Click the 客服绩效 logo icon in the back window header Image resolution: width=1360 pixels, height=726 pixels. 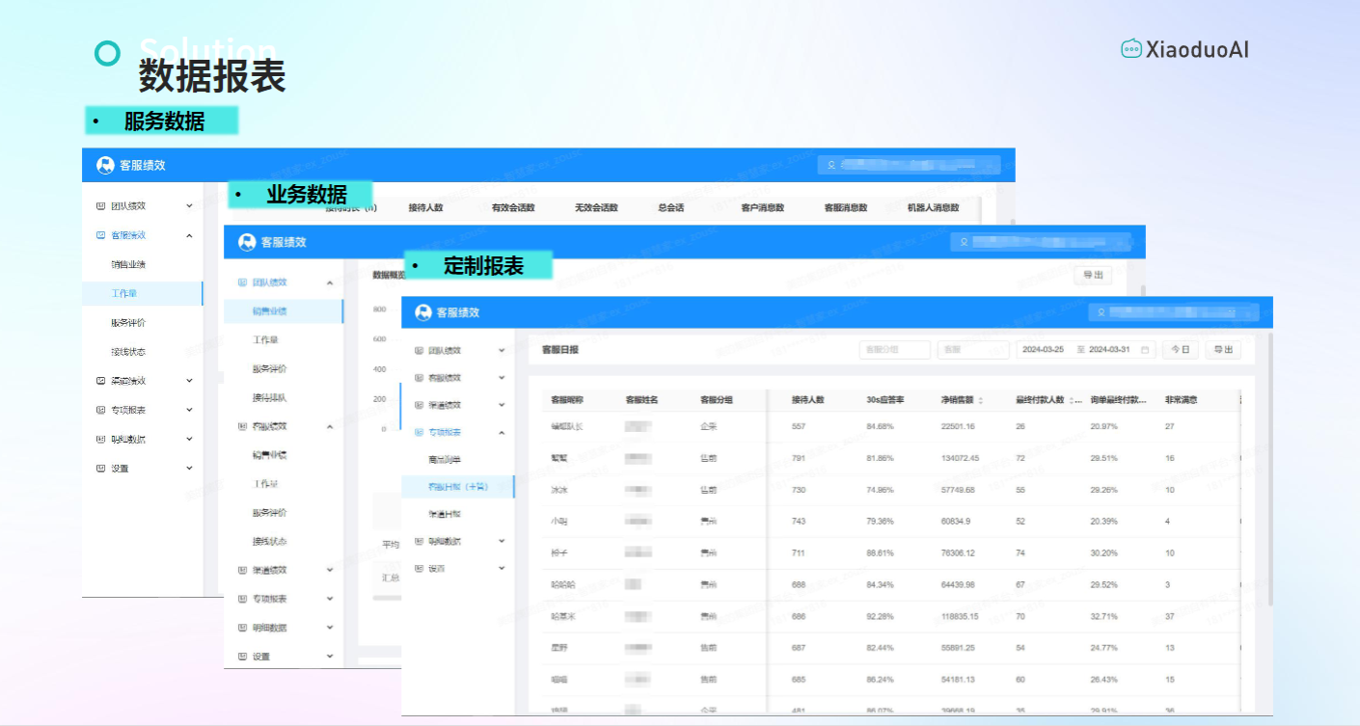pos(105,165)
